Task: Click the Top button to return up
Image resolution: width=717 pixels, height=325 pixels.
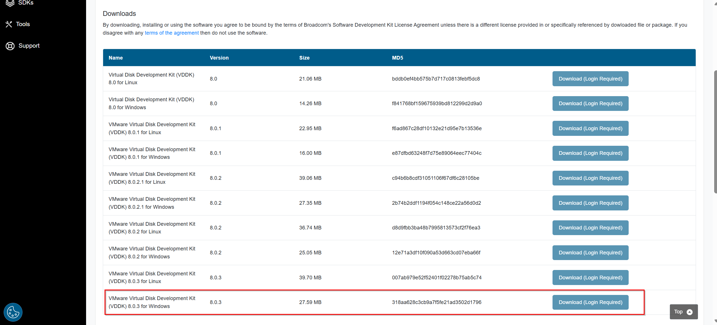Action: (x=683, y=312)
